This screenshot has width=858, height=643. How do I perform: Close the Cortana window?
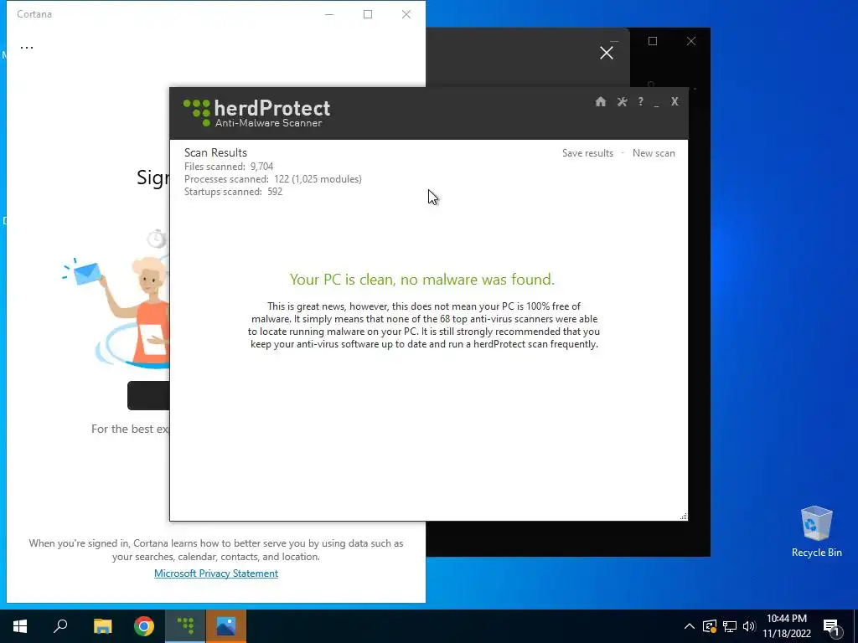406,14
